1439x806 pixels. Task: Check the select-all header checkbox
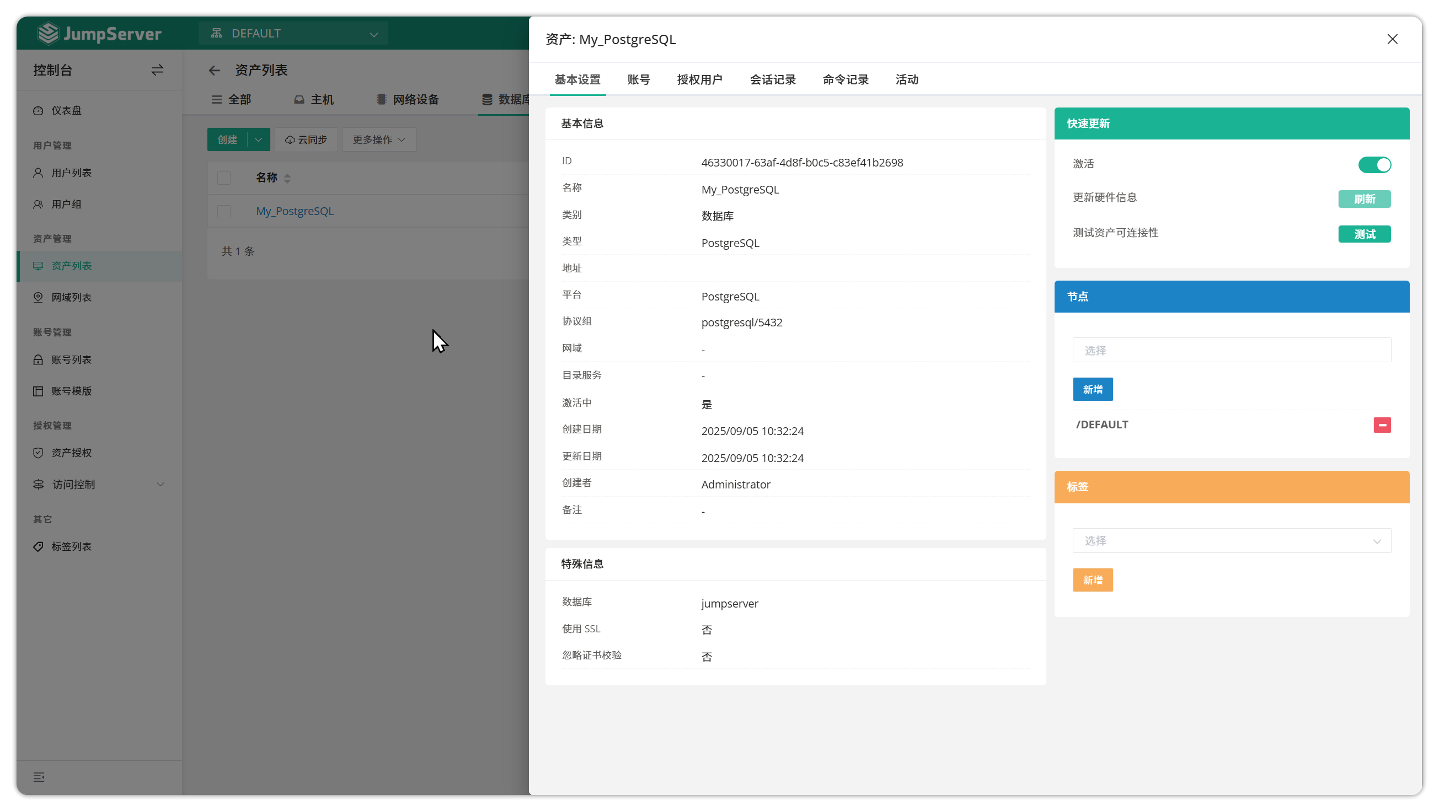(x=224, y=178)
